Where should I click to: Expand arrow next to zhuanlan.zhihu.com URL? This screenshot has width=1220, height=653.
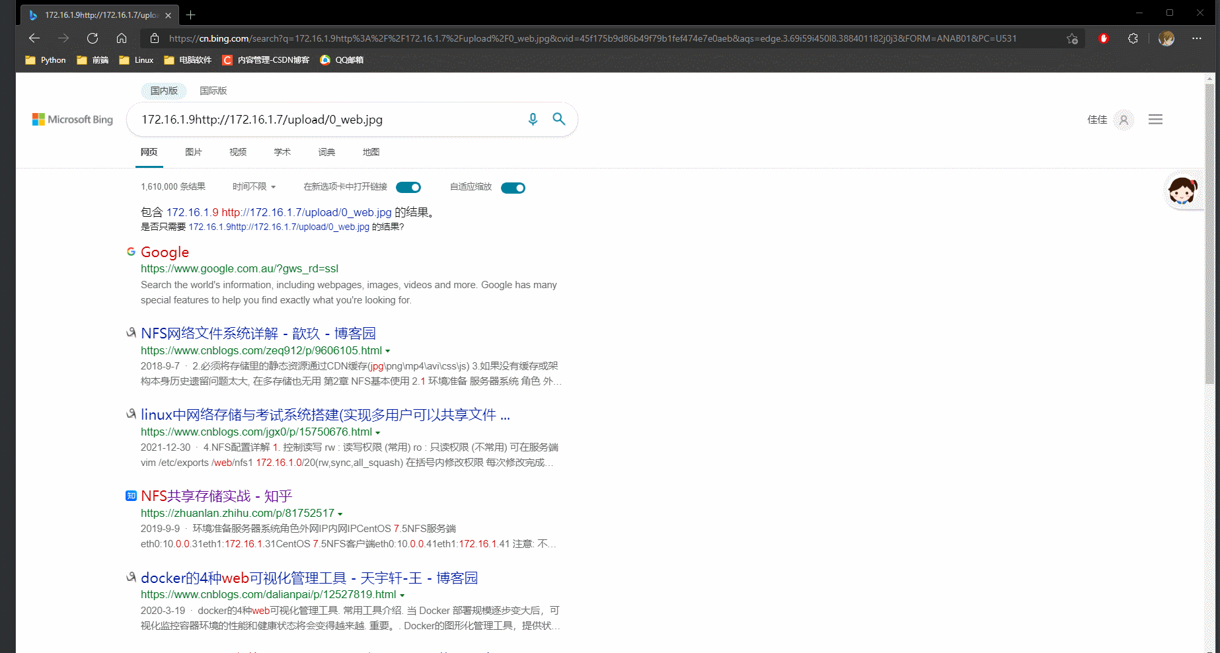pos(340,514)
